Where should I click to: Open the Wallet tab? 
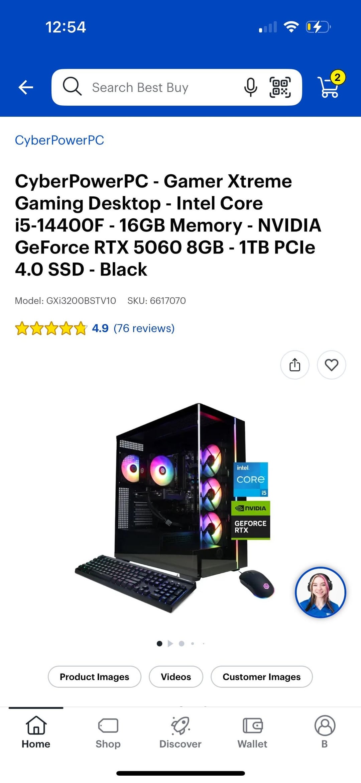coord(252,732)
